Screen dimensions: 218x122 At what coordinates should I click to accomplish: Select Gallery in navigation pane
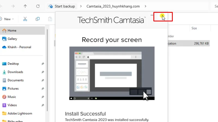(x=12, y=39)
